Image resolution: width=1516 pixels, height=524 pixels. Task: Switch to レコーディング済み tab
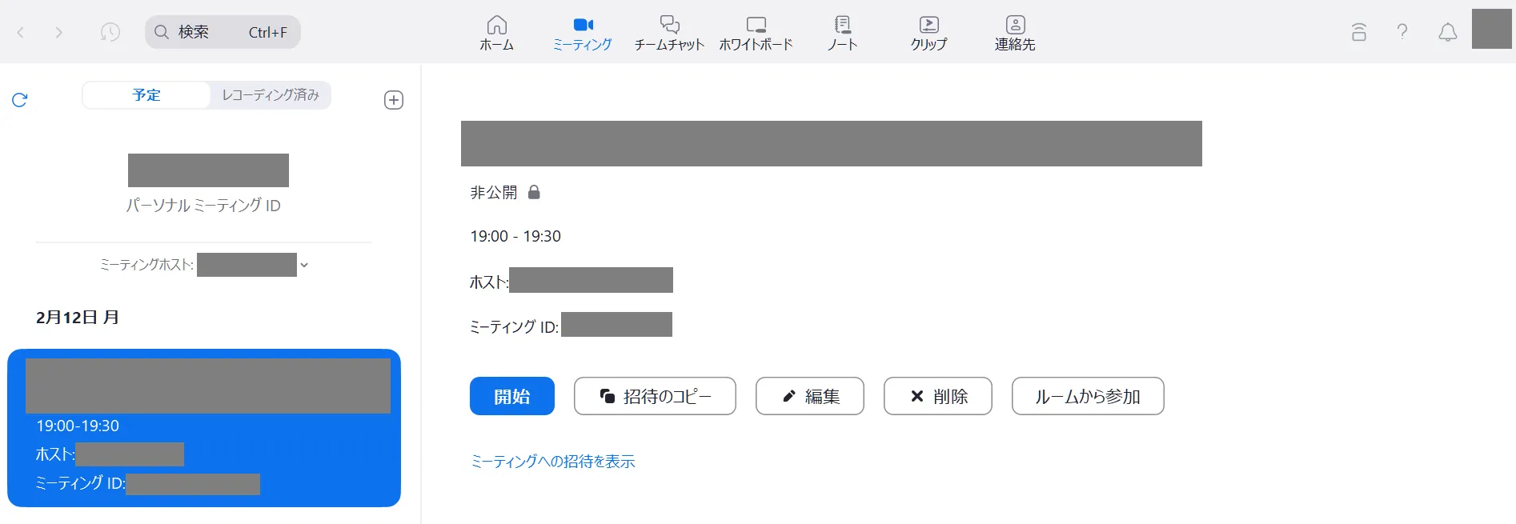click(x=271, y=95)
